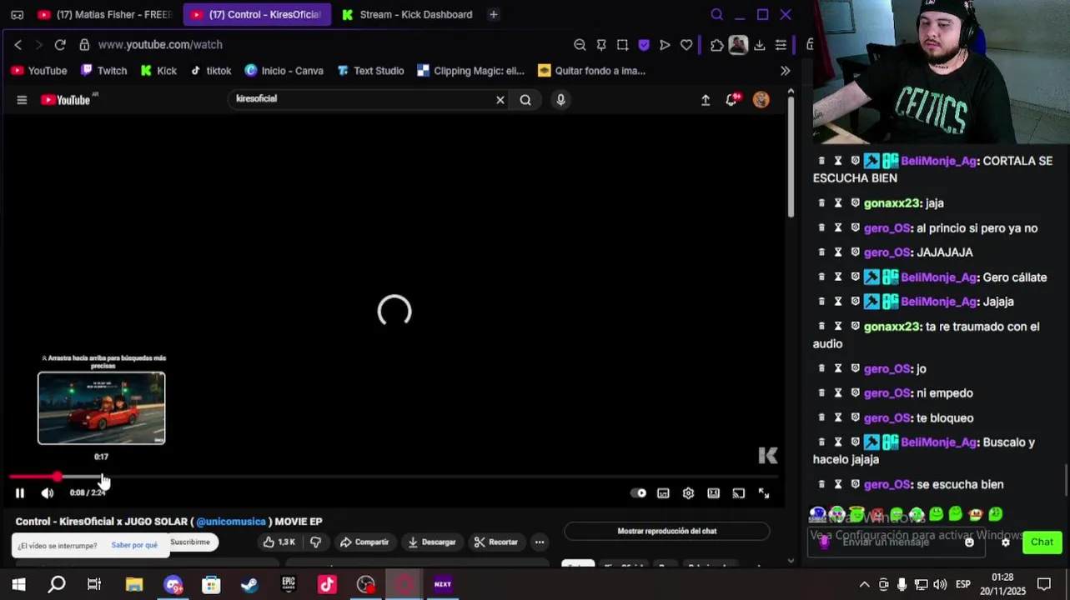Viewport: 1070px width, 600px height.
Task: Open the video player settings gear
Action: point(688,493)
